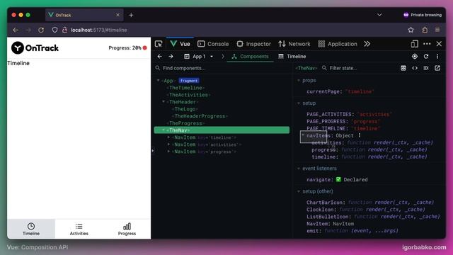Open the Application devtools tab
The width and height of the screenshot is (453, 255).
[338, 44]
